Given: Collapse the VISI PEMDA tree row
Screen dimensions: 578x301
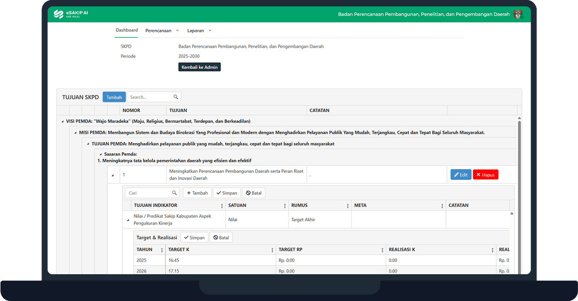Looking at the screenshot, I should click(x=63, y=122).
